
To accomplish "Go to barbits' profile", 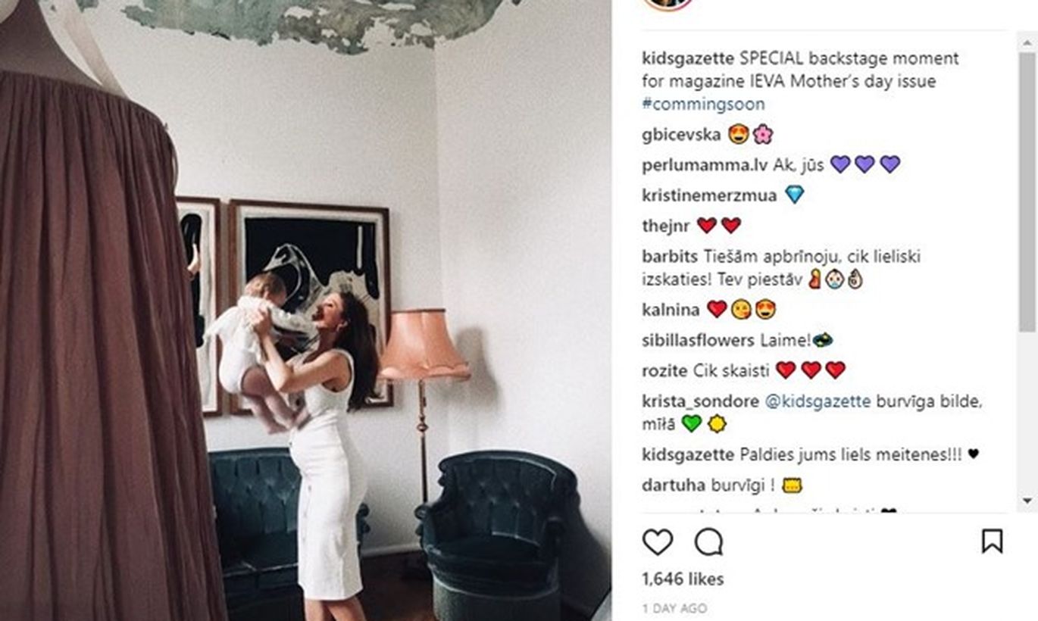I will 670,256.
